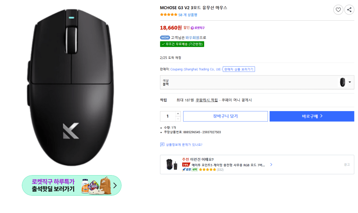Click the five-star rating icons
The height and width of the screenshot is (213, 358).
click(x=168, y=15)
